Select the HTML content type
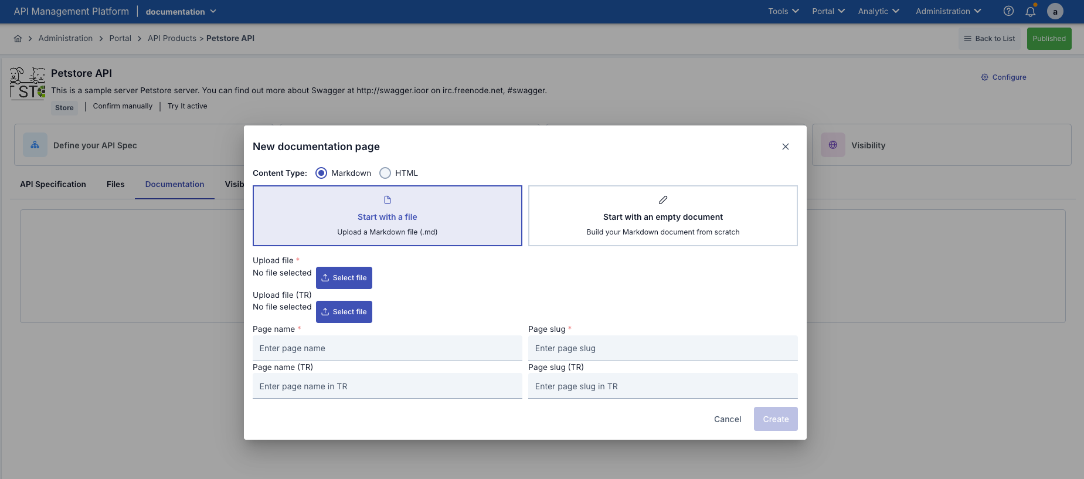The image size is (1084, 479). (385, 173)
